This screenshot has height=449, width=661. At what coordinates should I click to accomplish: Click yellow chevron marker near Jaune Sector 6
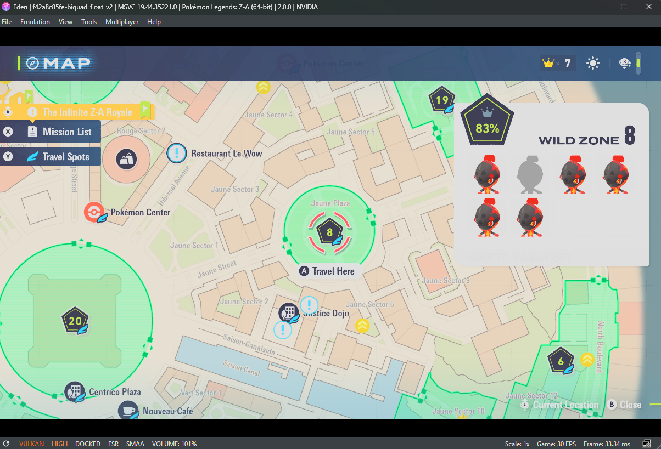point(362,326)
